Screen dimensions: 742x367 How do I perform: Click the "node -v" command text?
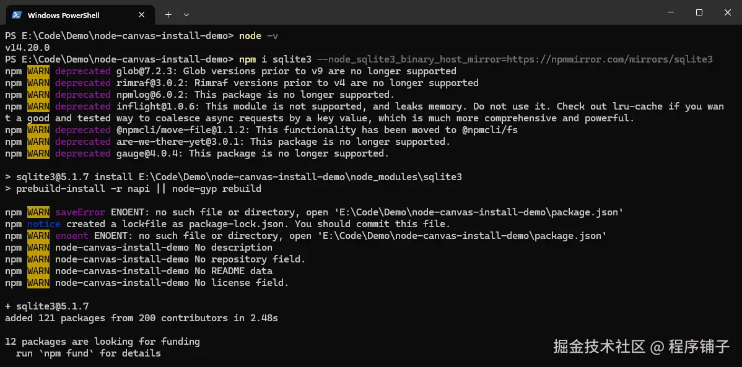click(259, 36)
